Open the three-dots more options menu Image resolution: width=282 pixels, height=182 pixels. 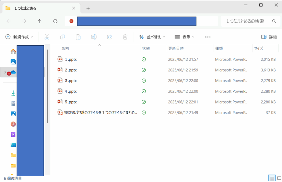208,37
